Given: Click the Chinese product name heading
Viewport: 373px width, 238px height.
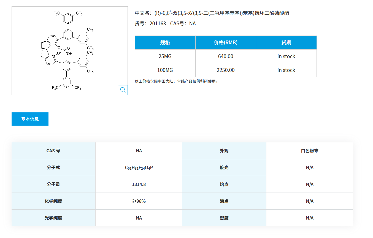Looking at the screenshot, I should pos(212,13).
